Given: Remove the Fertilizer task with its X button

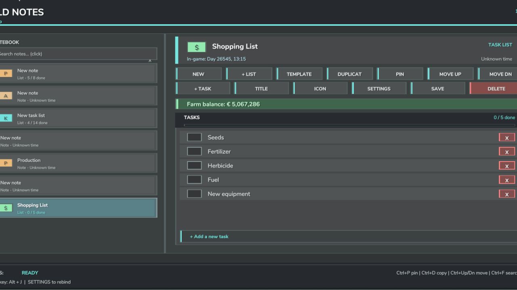Looking at the screenshot, I should (x=507, y=151).
